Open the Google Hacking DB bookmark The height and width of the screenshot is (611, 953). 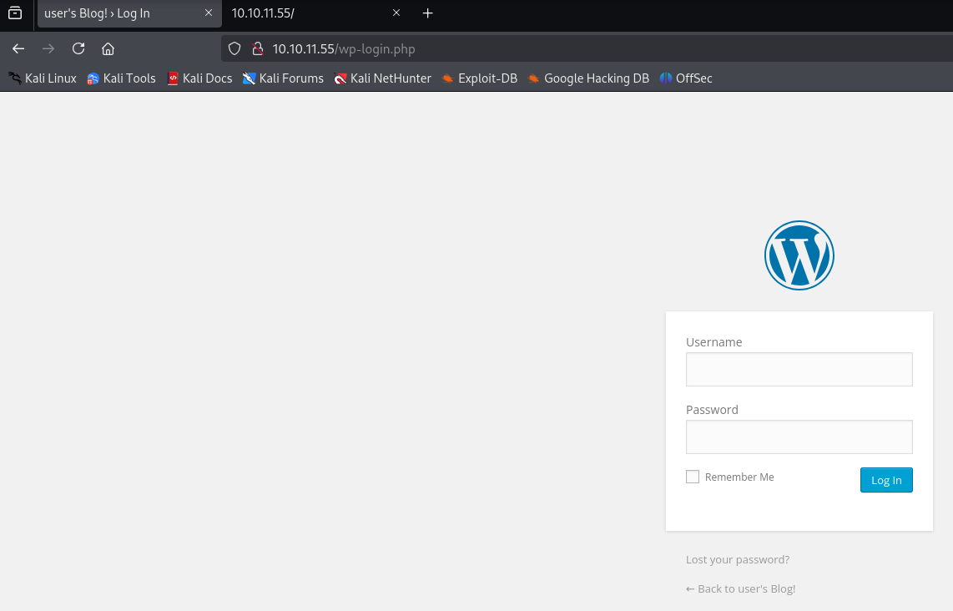pos(588,78)
